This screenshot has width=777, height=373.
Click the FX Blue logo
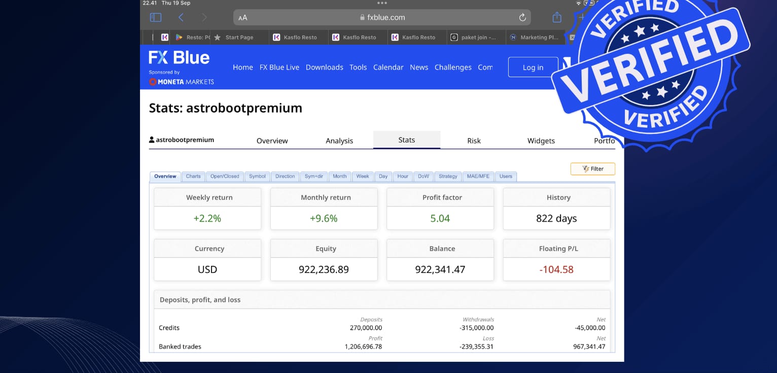(179, 57)
